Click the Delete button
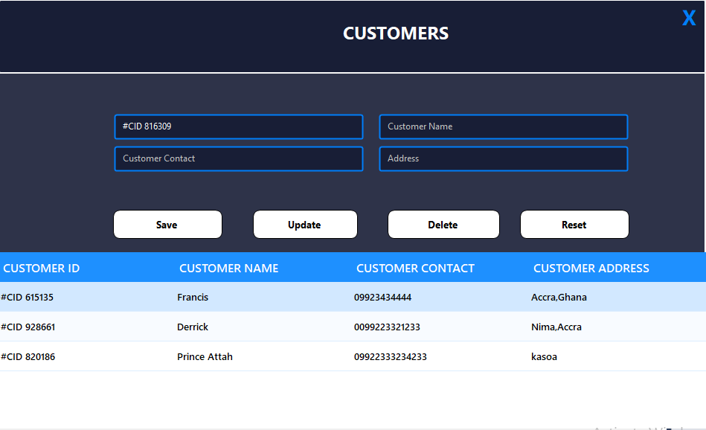Screen dimensions: 706x430 click(x=443, y=224)
